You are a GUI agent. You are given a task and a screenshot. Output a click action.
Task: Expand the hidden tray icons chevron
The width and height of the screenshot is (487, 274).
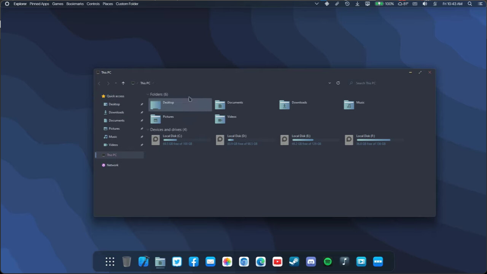tap(317, 4)
